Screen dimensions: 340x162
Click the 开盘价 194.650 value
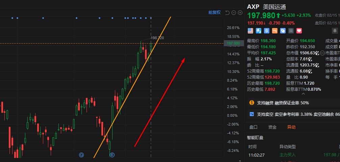pos(307,41)
